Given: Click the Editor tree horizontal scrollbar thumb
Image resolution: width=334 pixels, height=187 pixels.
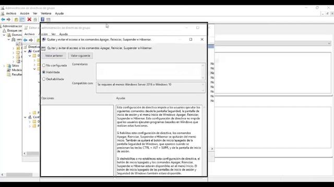Looking at the screenshot, I should (x=33, y=153).
